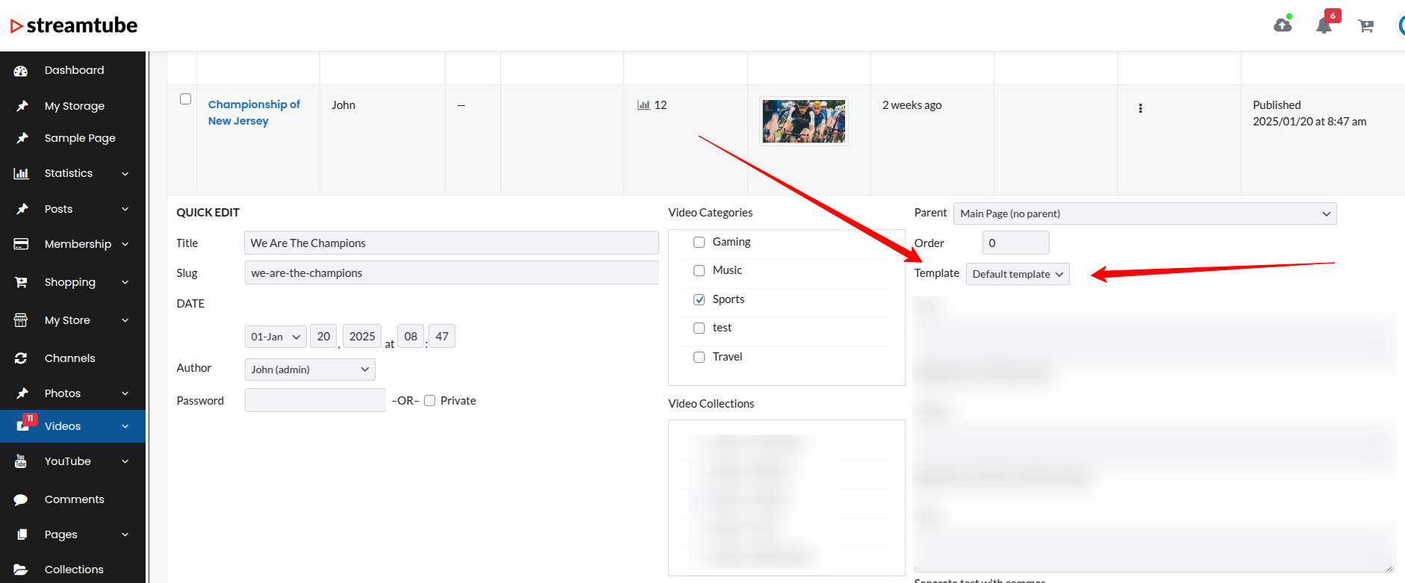Image resolution: width=1405 pixels, height=583 pixels.
Task: Open the shopping cart icon
Action: coord(1366,26)
